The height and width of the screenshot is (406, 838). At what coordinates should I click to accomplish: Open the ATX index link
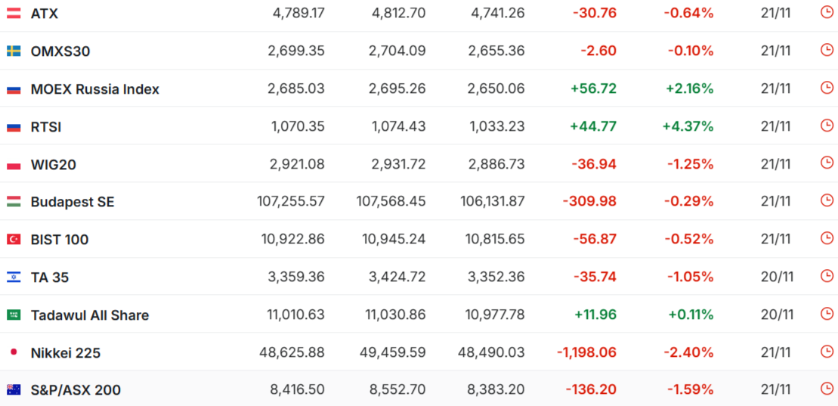[44, 14]
